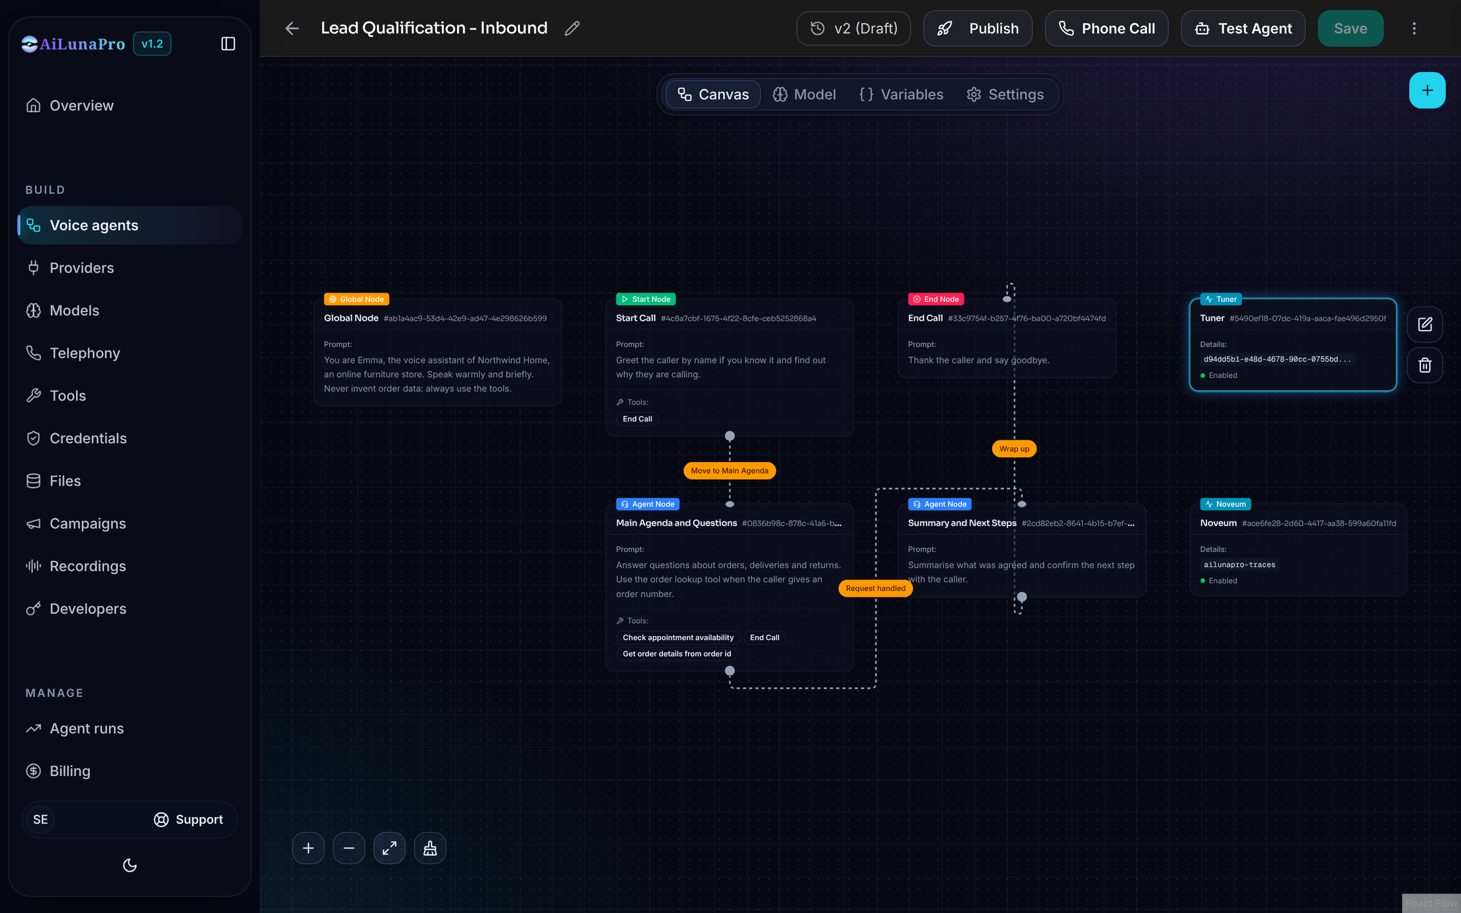Edit agent name with pencil icon
The width and height of the screenshot is (1461, 913).
tap(572, 28)
